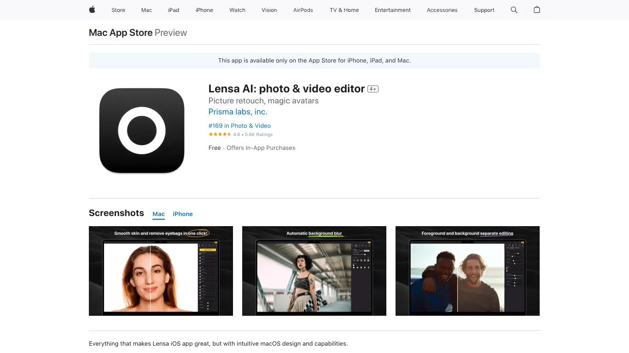Open the AirPods navigation menu
The height and width of the screenshot is (353, 629).
[303, 10]
